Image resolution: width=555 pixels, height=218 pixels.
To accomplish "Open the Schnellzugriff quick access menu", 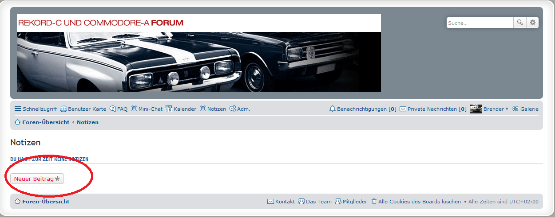I will coord(36,109).
